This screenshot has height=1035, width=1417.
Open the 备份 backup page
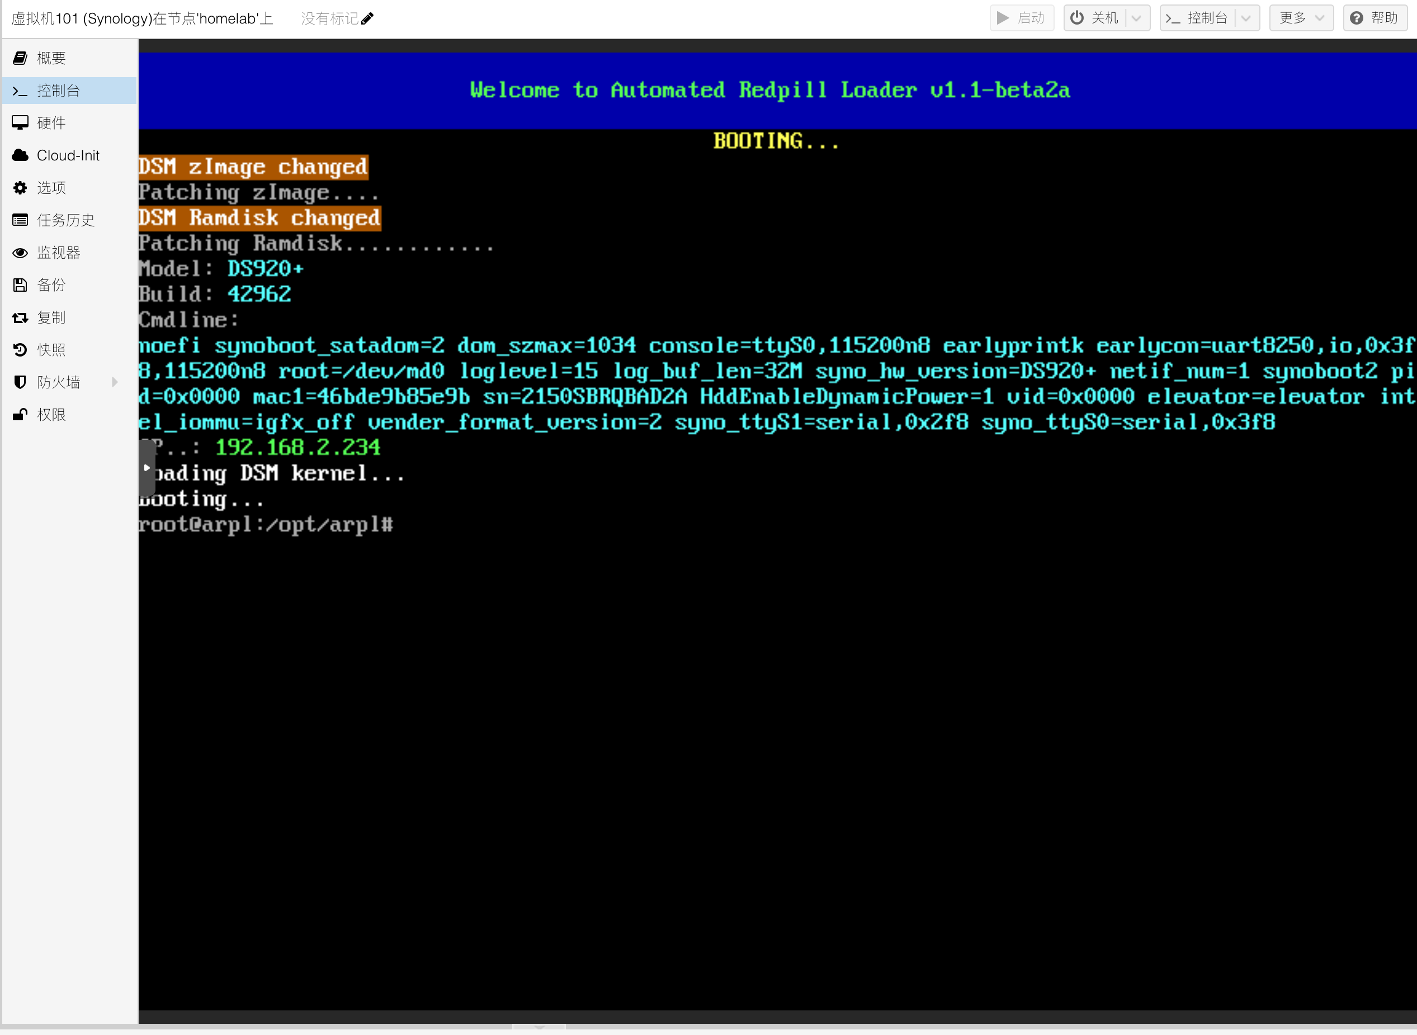pyautogui.click(x=69, y=286)
